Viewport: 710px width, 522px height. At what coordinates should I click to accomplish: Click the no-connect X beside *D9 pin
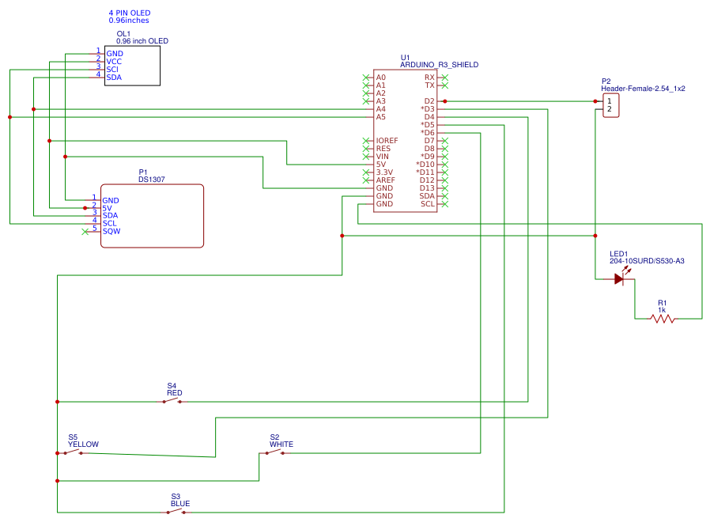coord(445,157)
